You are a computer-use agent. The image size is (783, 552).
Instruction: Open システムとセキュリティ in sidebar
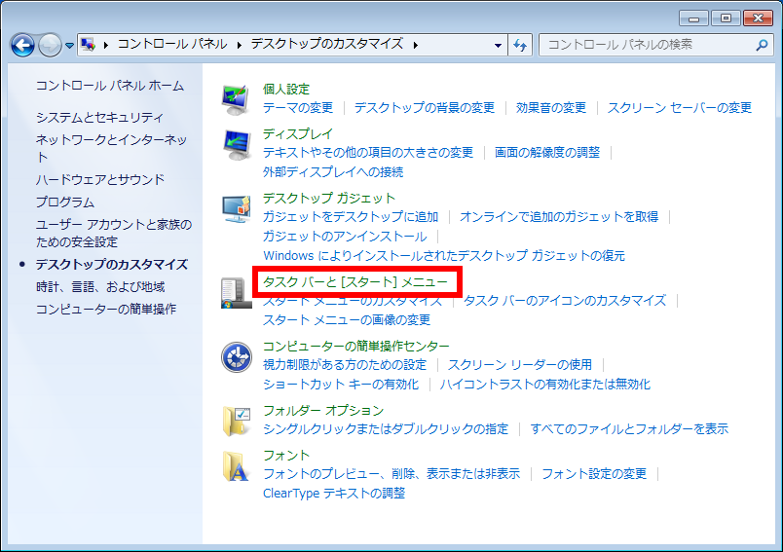pyautogui.click(x=100, y=117)
